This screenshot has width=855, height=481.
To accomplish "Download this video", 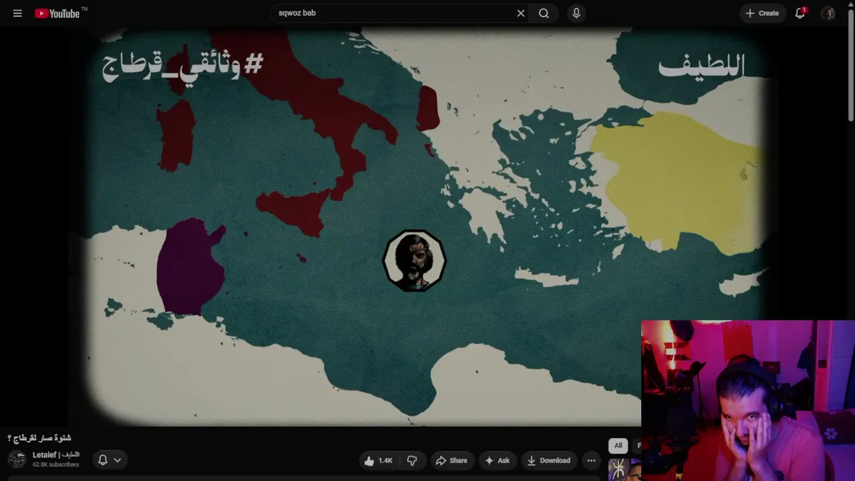I will click(x=548, y=460).
